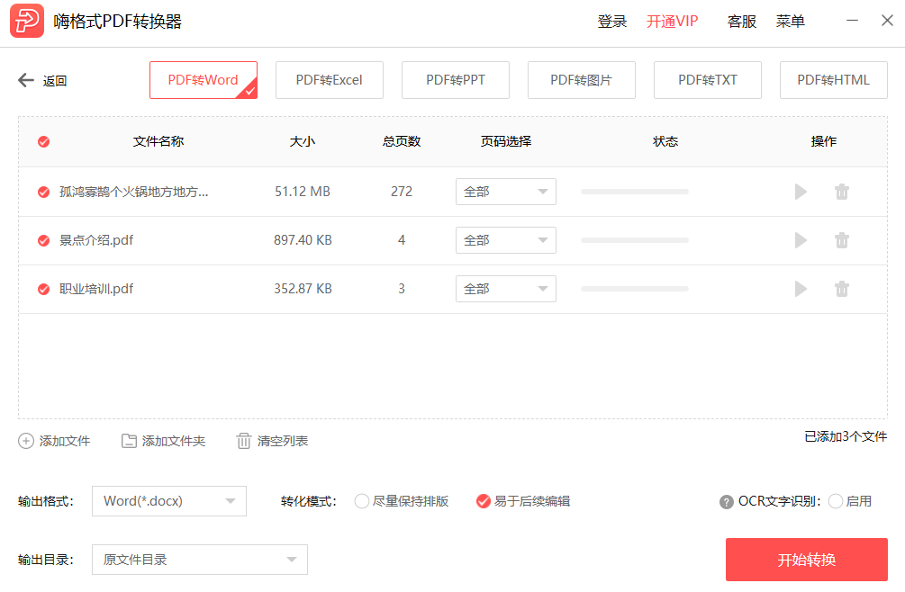Click the back arrow to return
The image size is (905, 592).
25,79
